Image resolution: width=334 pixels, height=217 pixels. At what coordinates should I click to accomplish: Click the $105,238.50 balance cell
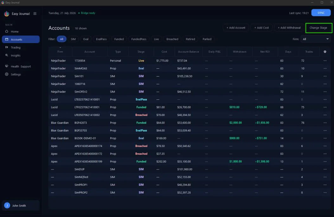pyautogui.click(x=185, y=76)
